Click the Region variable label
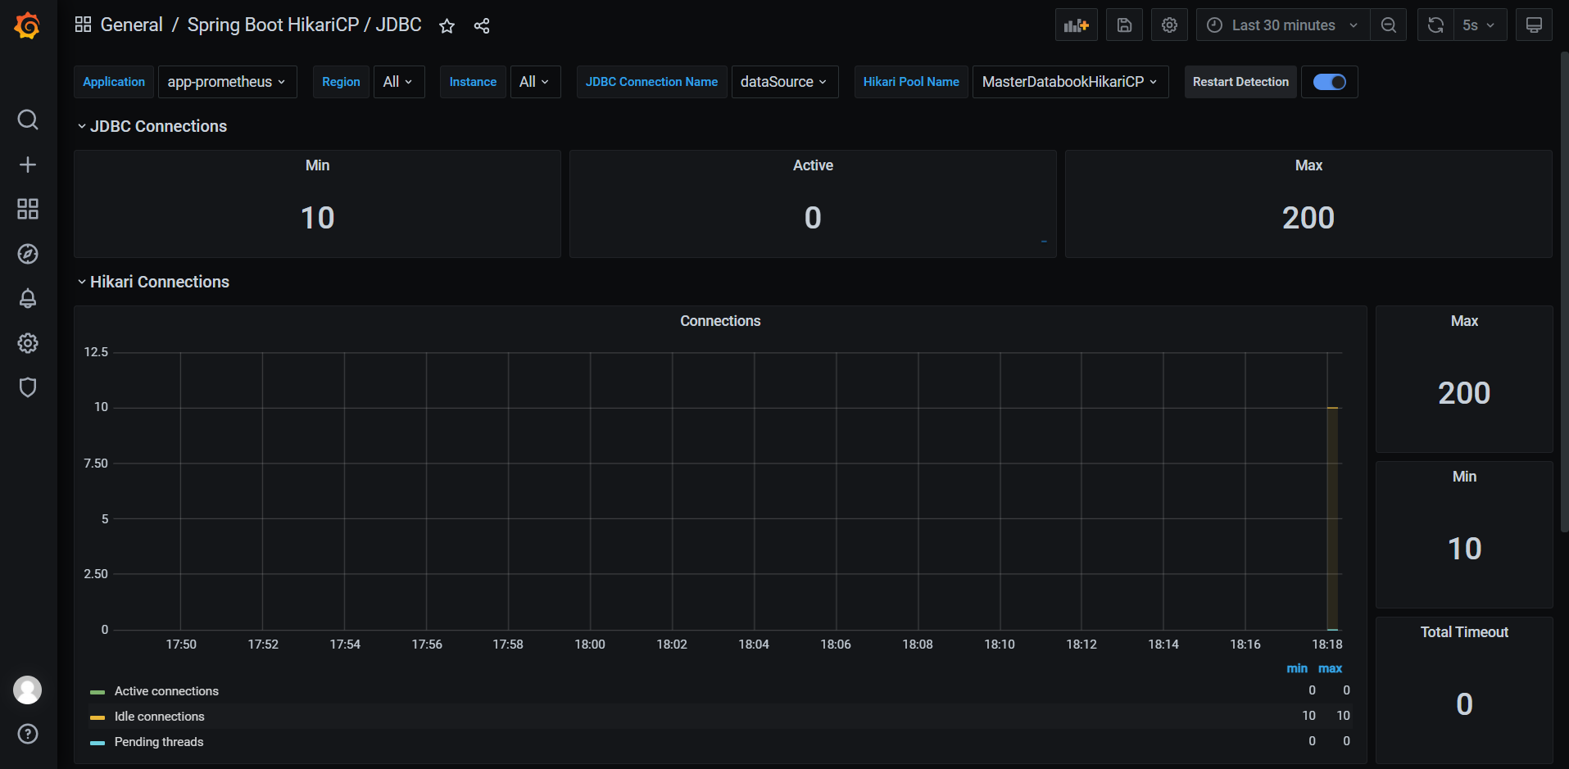This screenshot has width=1569, height=769. pyautogui.click(x=341, y=82)
